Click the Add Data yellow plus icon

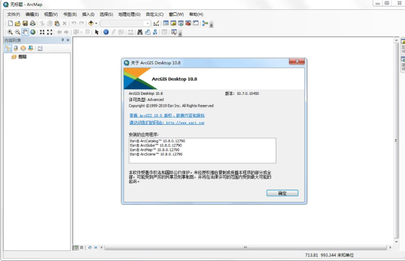(91, 23)
